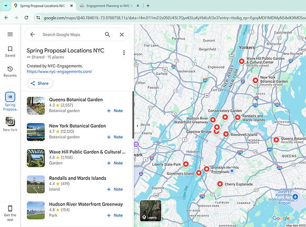Click Governors Island map pin

click(199, 173)
